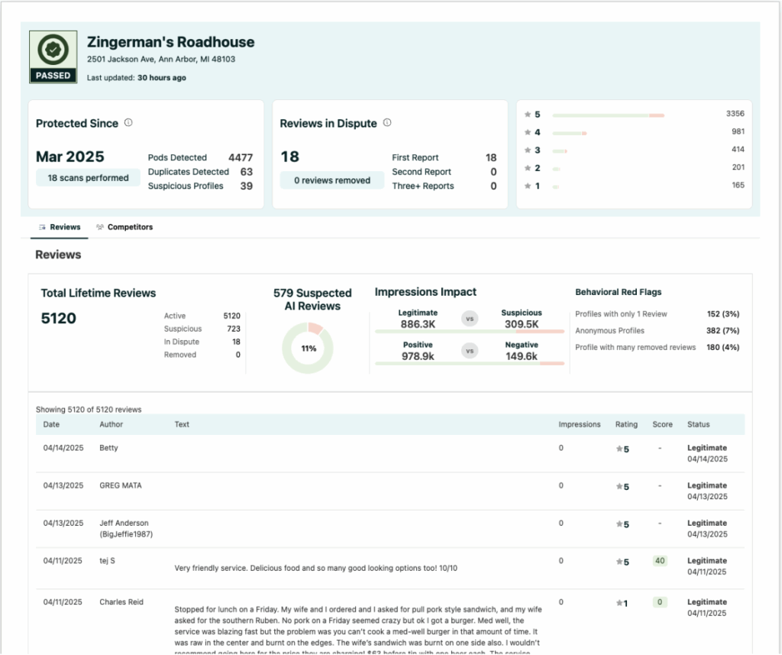
Task: Click the 4-star count 981
Action: [738, 131]
